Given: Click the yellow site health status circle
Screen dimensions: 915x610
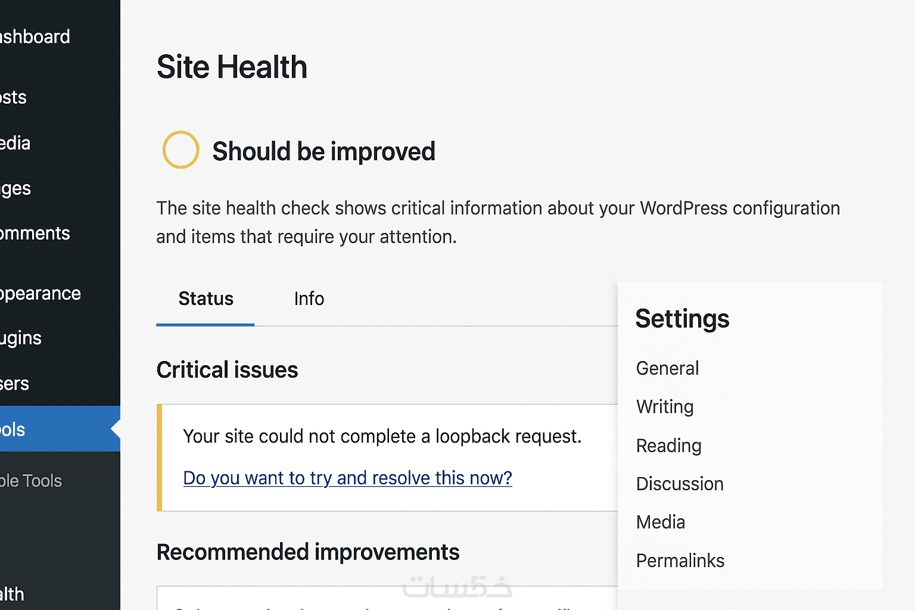Looking at the screenshot, I should [180, 150].
